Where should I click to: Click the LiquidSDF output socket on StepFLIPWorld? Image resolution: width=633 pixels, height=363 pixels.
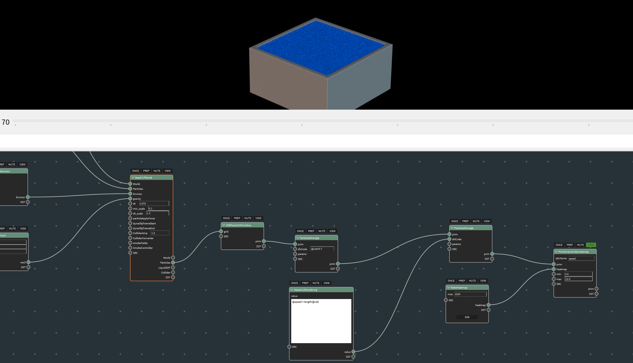coord(173,268)
